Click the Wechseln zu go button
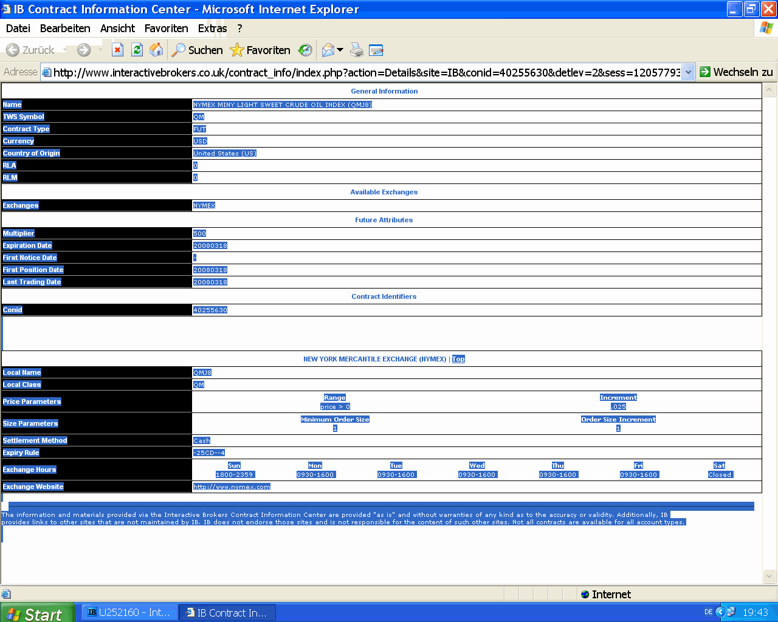Viewport: 778px width, 622px height. (737, 72)
